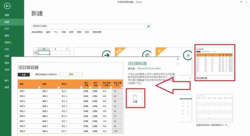
Task: Click the value 750 in the 项目 7 row
Action: (104, 121)
